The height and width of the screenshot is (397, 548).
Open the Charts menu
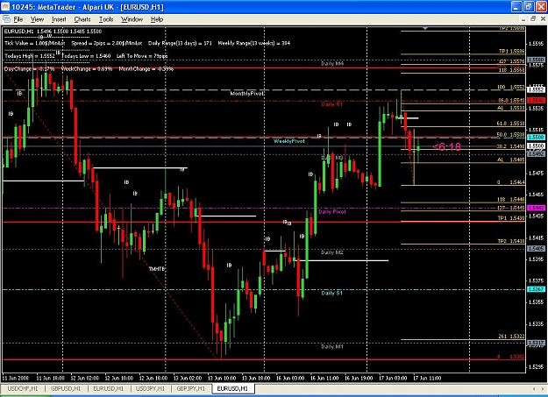point(82,19)
